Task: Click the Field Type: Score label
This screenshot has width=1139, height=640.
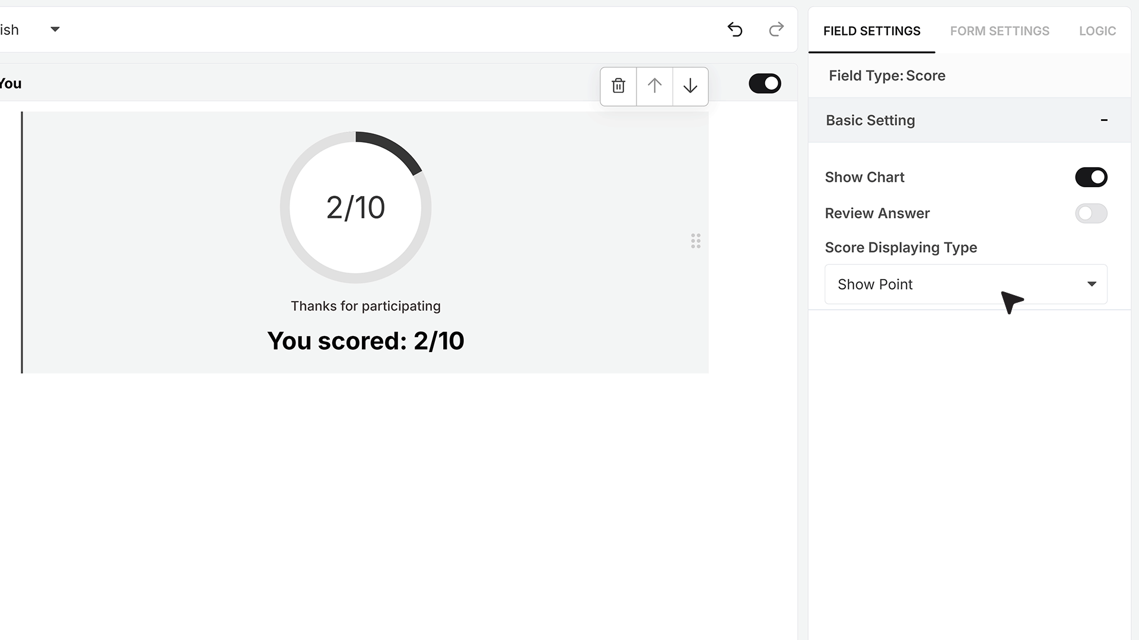Action: tap(887, 76)
